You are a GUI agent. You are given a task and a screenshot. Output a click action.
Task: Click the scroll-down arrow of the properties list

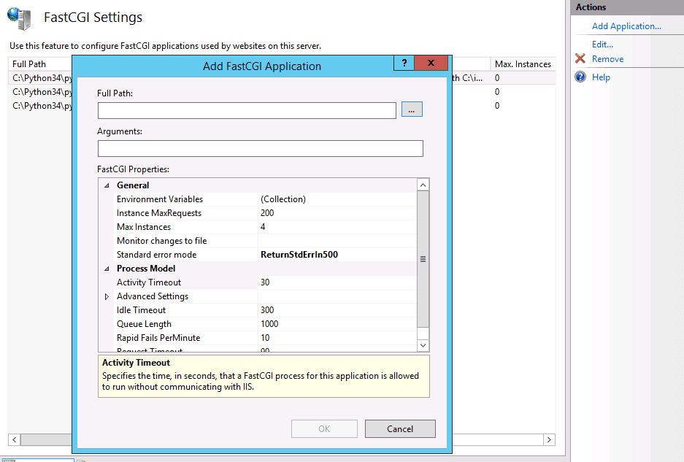pos(423,344)
